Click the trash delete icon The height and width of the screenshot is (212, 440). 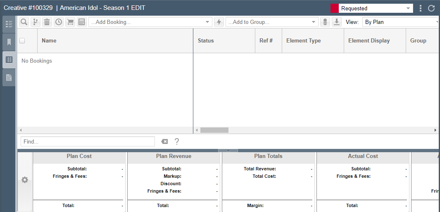[x=47, y=22]
